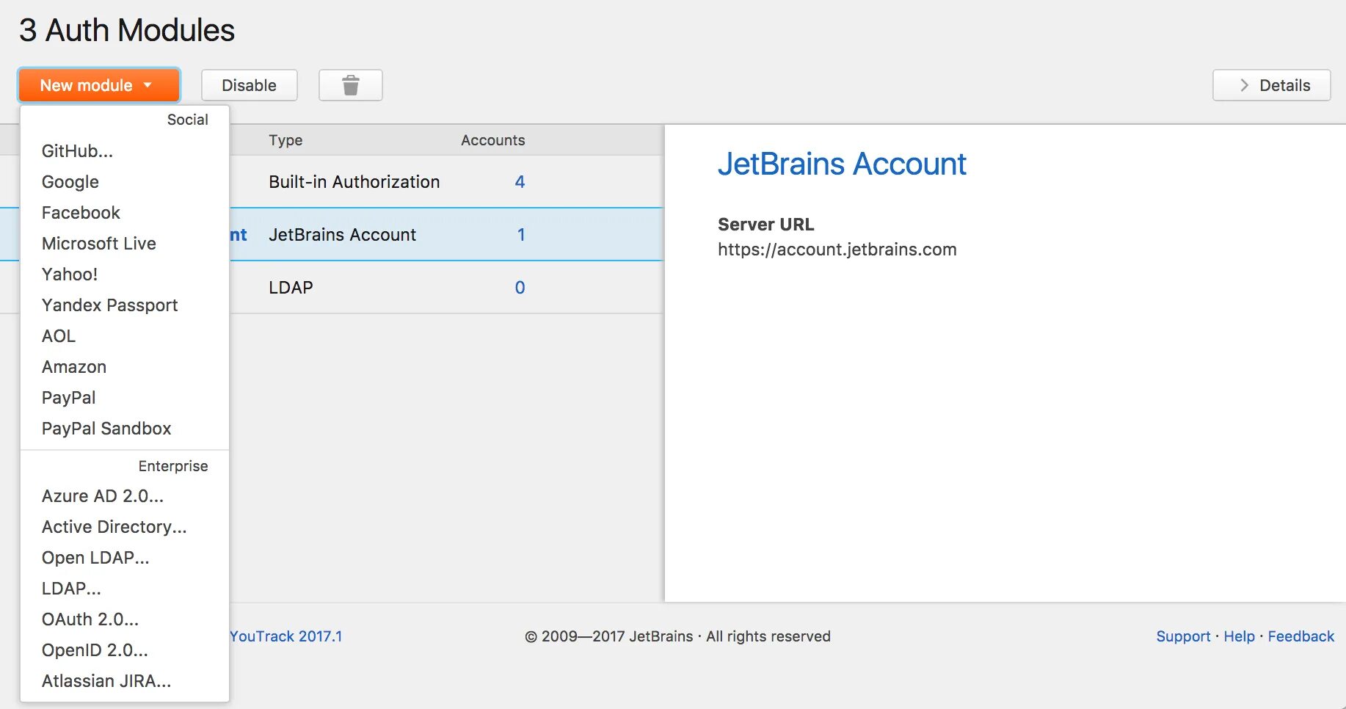Screen dimensions: 1346x709
Task: Pick Microsoft Live from the menu
Action: click(x=99, y=244)
